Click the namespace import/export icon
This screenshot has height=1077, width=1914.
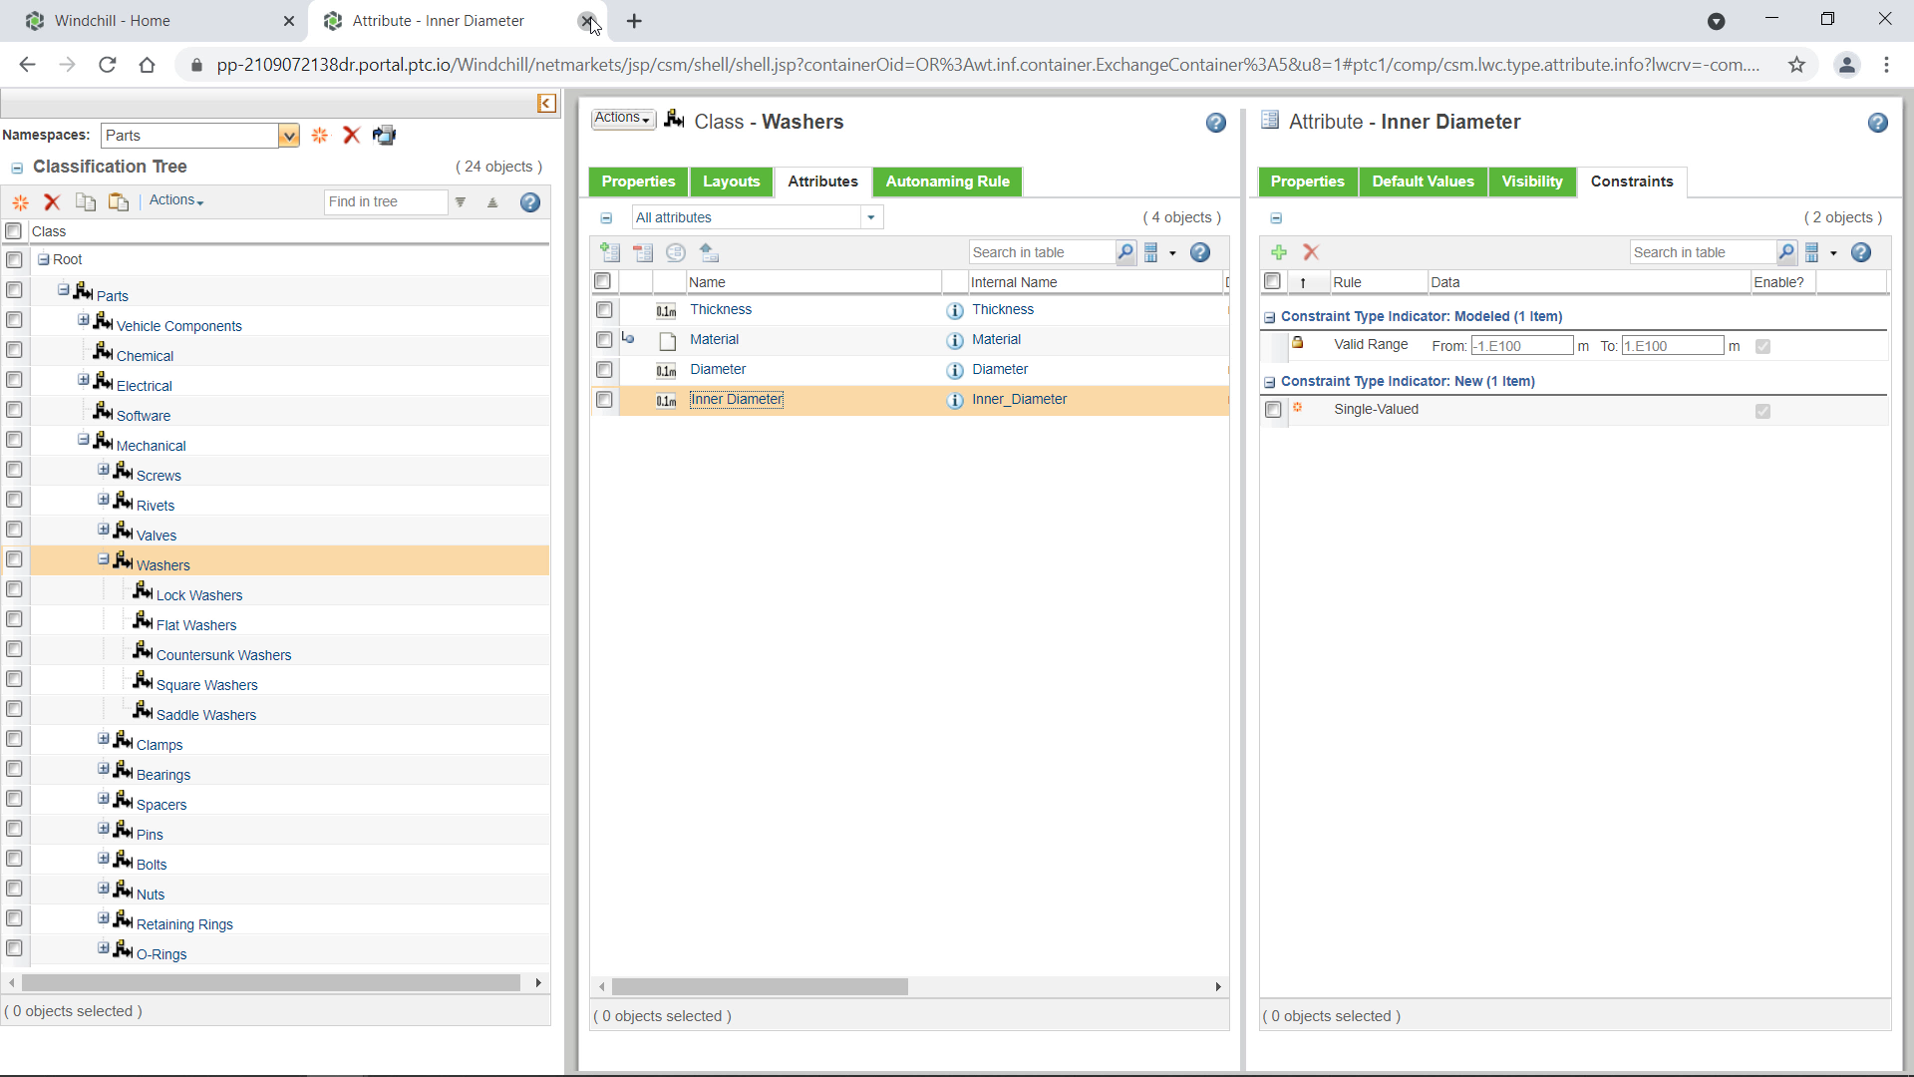[x=384, y=135]
